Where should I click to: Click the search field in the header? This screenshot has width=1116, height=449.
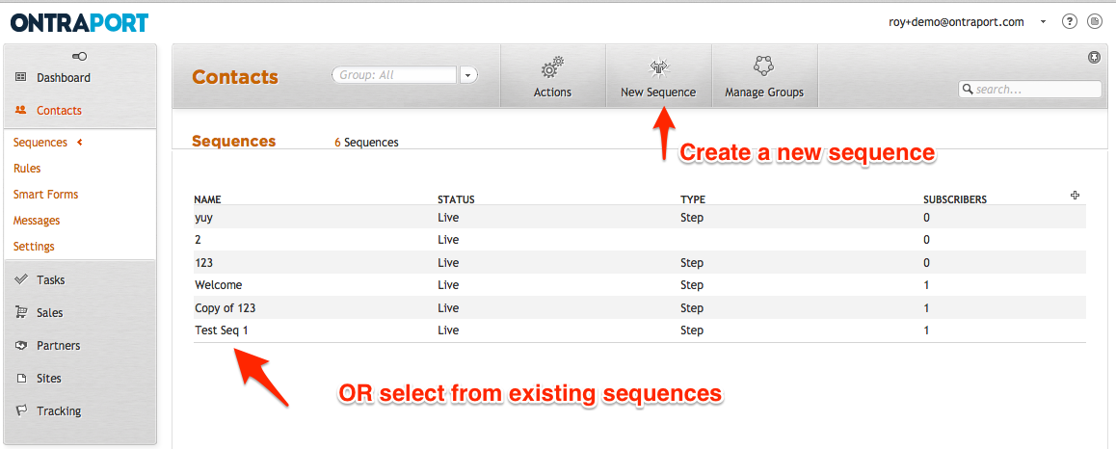click(x=1030, y=90)
